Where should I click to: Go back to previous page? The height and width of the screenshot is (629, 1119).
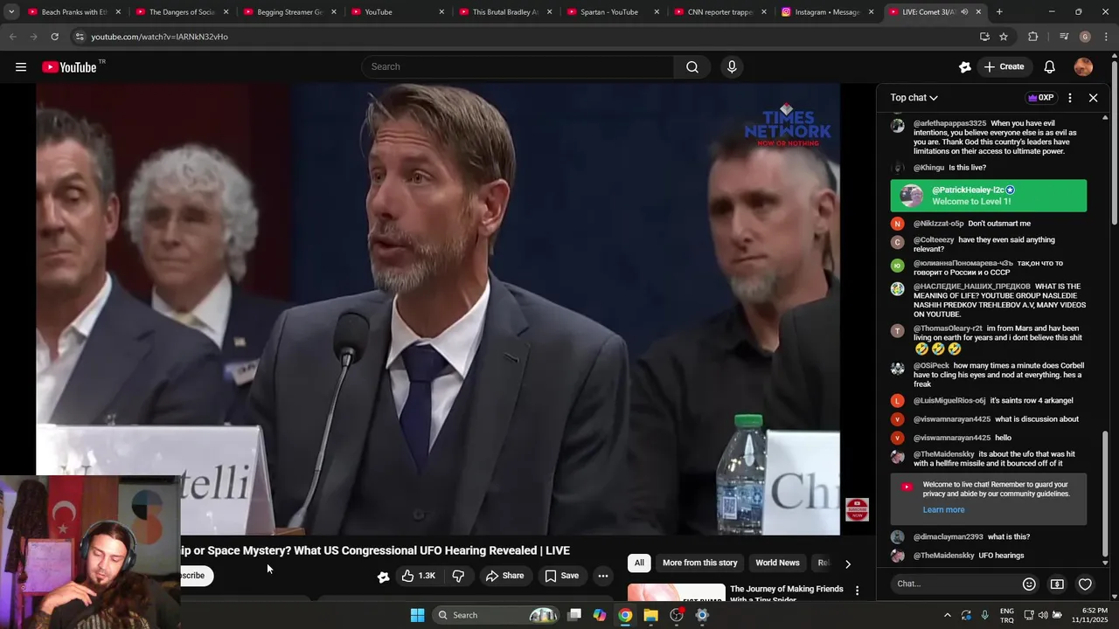12,37
